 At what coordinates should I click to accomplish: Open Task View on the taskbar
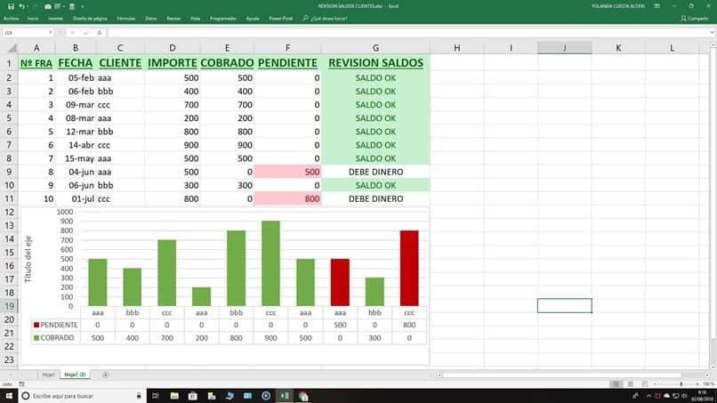coord(155,396)
